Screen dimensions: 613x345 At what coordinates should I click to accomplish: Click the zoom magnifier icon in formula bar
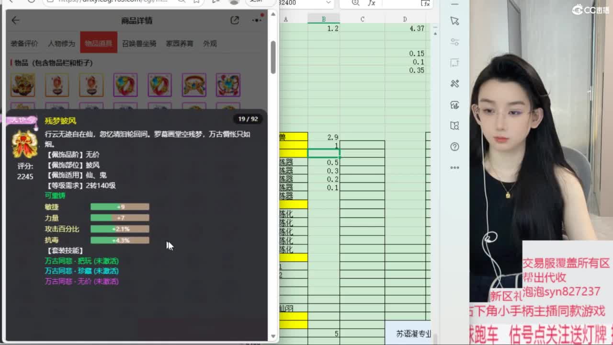355,3
